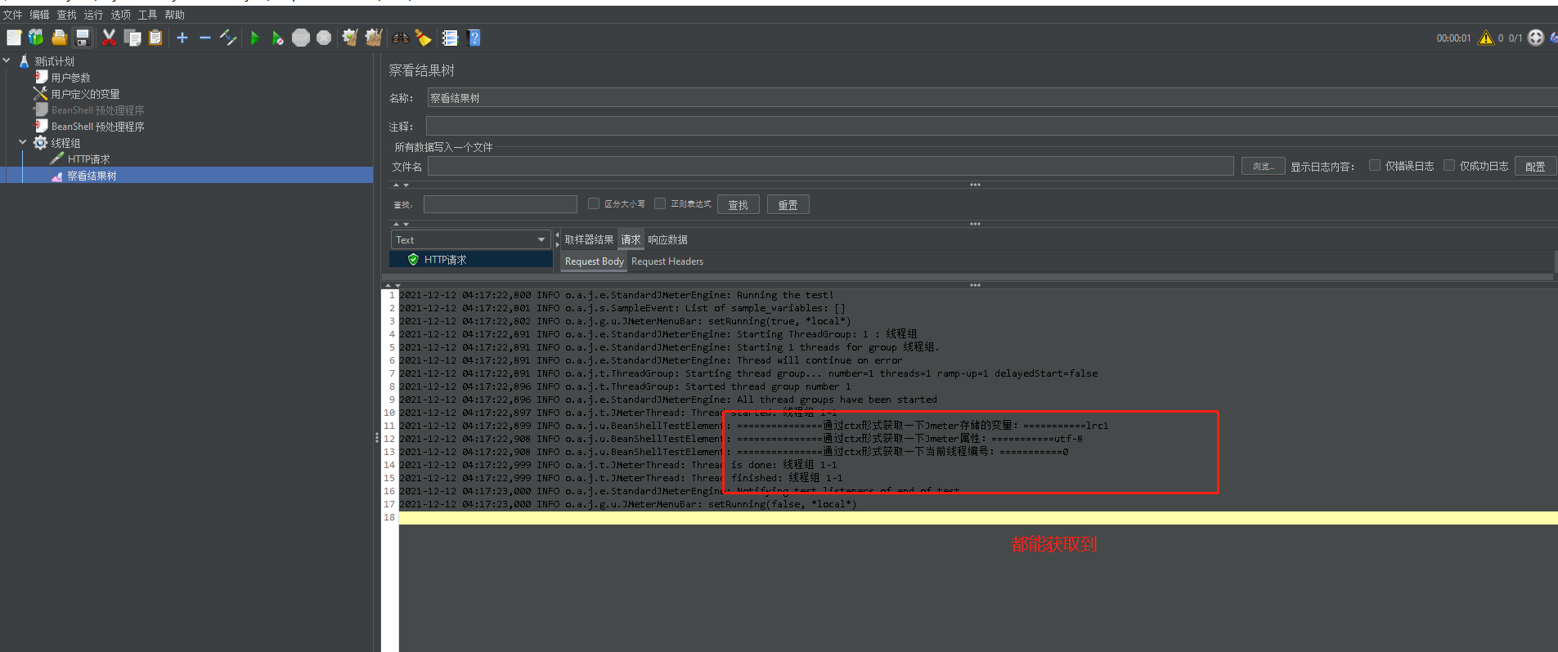Click the Copy toolbar icon

click(132, 38)
